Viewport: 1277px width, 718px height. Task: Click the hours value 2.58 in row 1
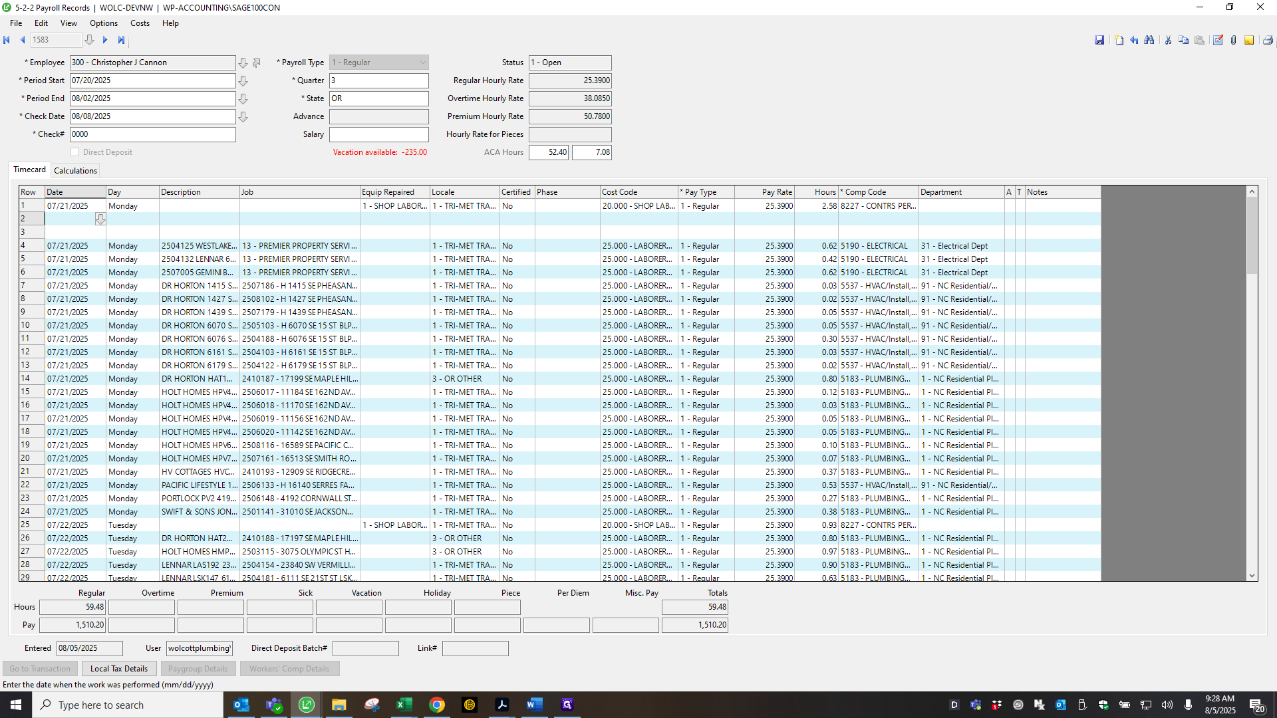click(x=816, y=206)
